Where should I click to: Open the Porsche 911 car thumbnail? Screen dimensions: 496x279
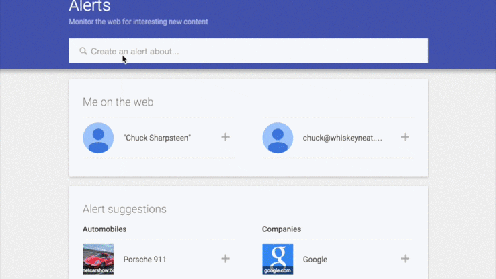[x=98, y=260]
